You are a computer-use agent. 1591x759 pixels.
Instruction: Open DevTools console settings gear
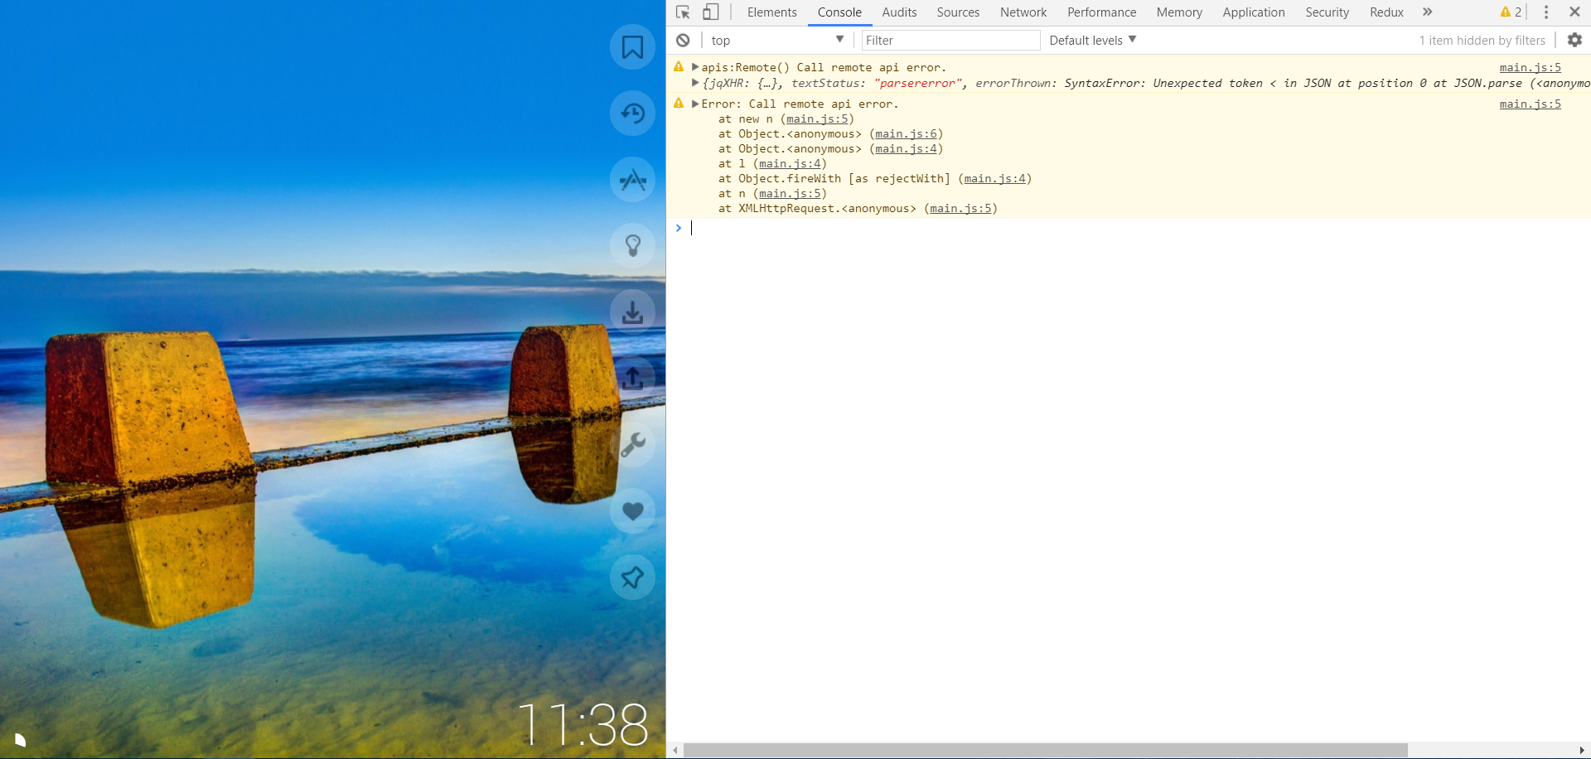pyautogui.click(x=1574, y=40)
